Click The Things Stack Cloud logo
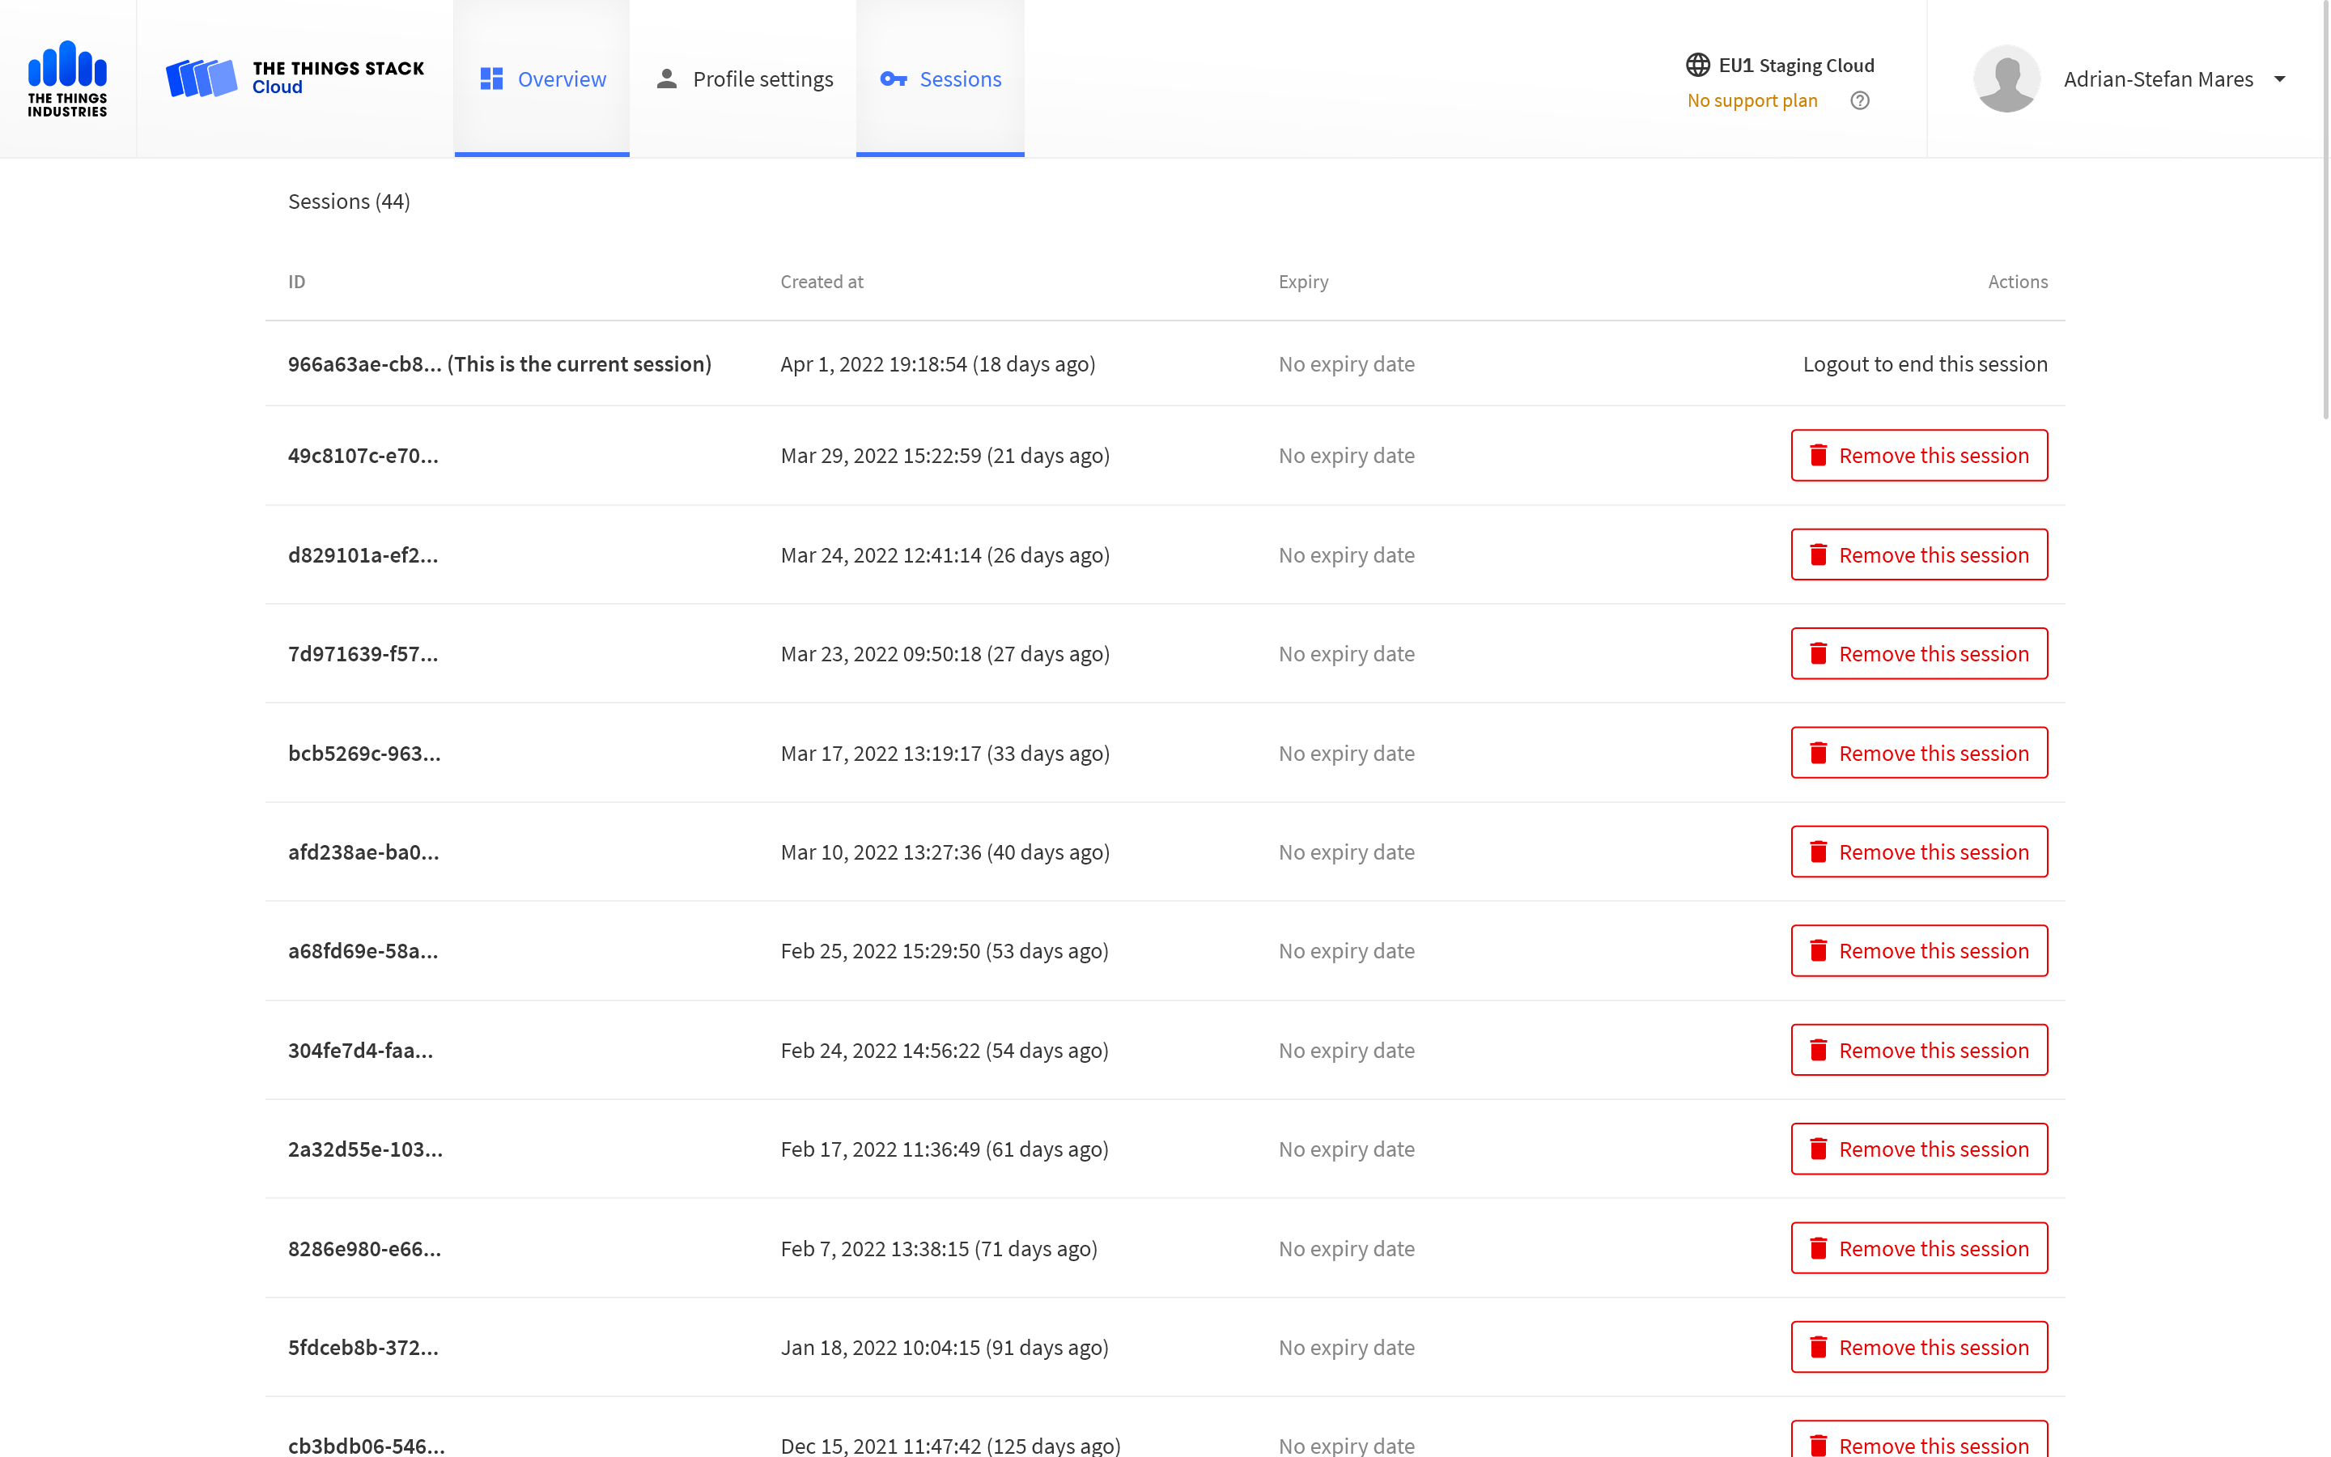This screenshot has width=2331, height=1457. click(x=295, y=78)
